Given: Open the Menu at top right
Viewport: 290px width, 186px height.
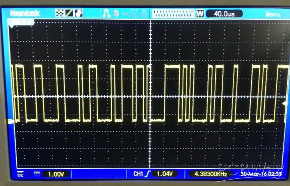Looking at the screenshot, I should pyautogui.click(x=273, y=14).
